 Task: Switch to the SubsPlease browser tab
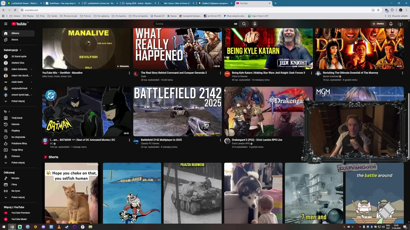click(x=62, y=3)
